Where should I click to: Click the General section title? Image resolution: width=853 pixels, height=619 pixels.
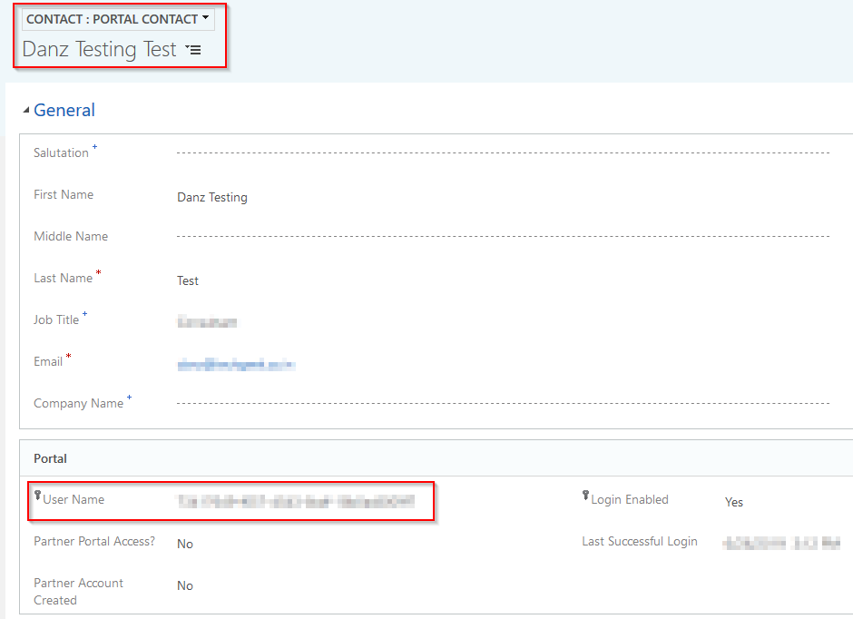(x=64, y=111)
